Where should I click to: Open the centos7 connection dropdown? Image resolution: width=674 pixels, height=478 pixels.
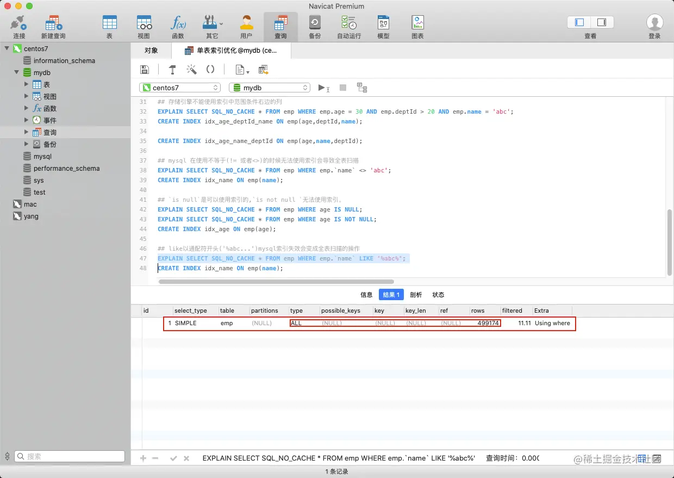(180, 88)
